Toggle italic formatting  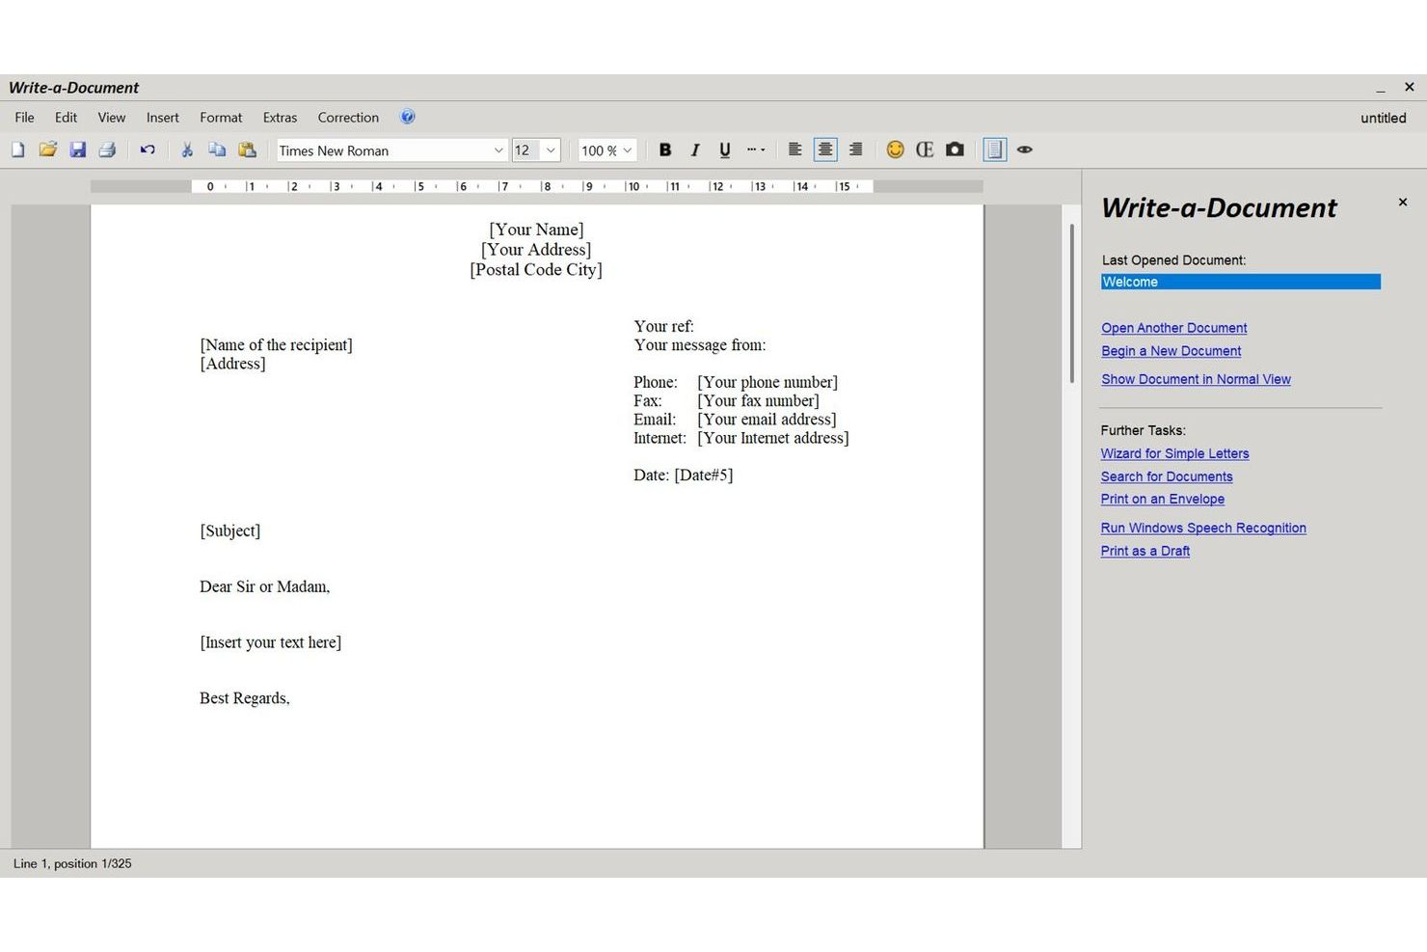click(x=695, y=150)
